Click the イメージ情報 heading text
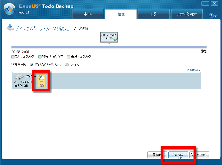Viewport: 222px width, 165px height. 80,28
